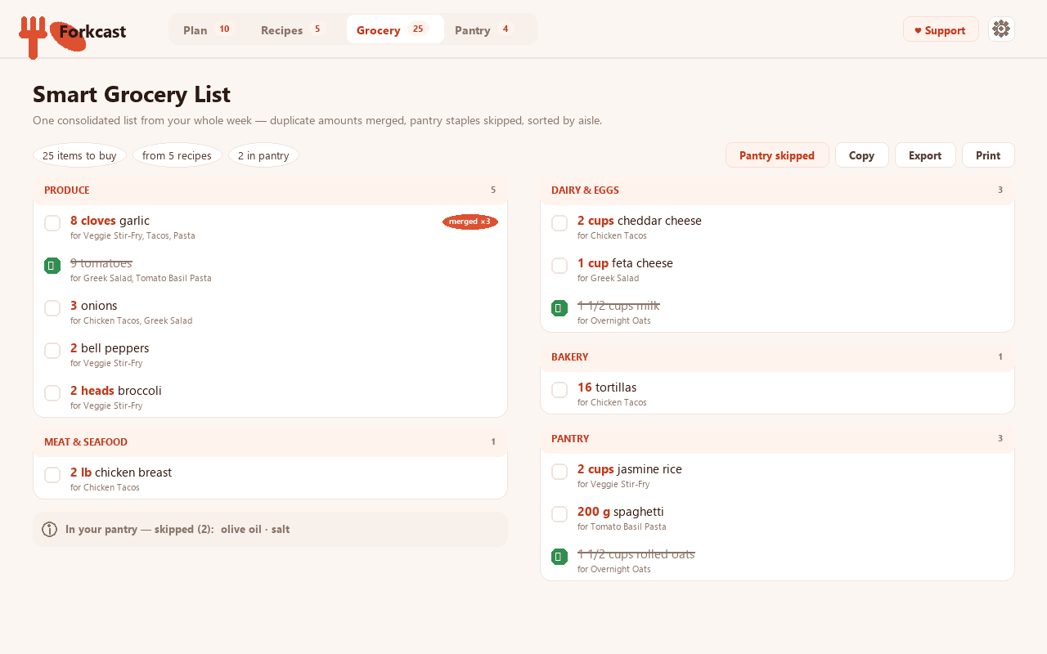1047x654 pixels.
Task: Collapse the Dairy & Eggs section header
Action: (x=777, y=190)
